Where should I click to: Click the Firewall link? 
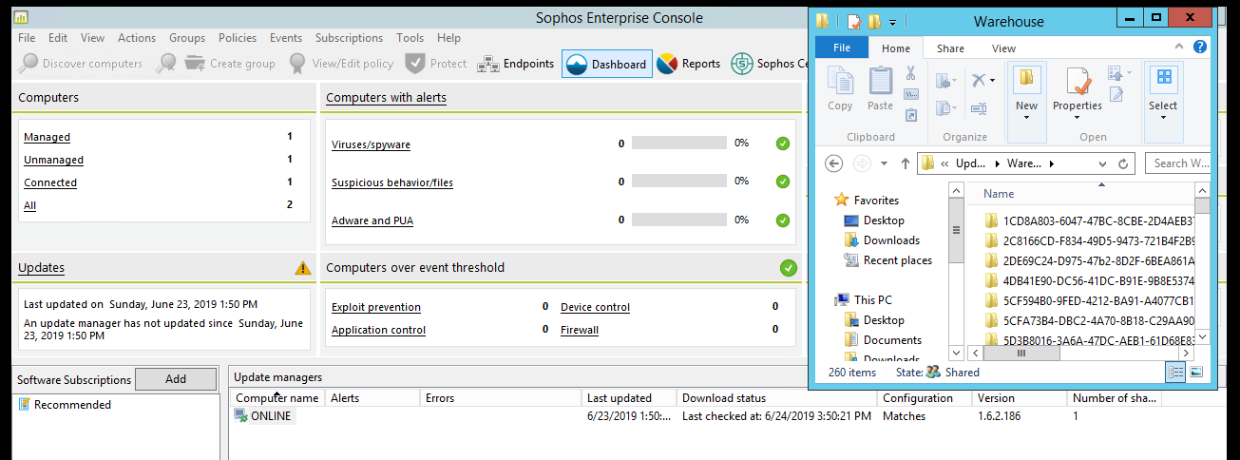click(x=580, y=330)
